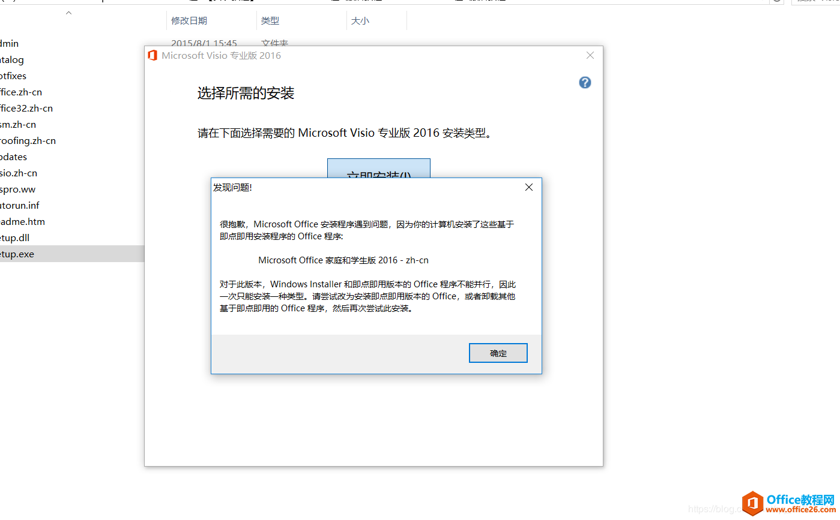Click the Office logo in the Visio title bar

(153, 55)
